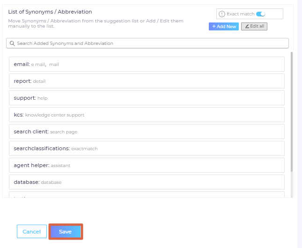The width and height of the screenshot is (302, 248).
Task: Click the List of Synonyms / Abbreviation heading
Action: coord(50,12)
